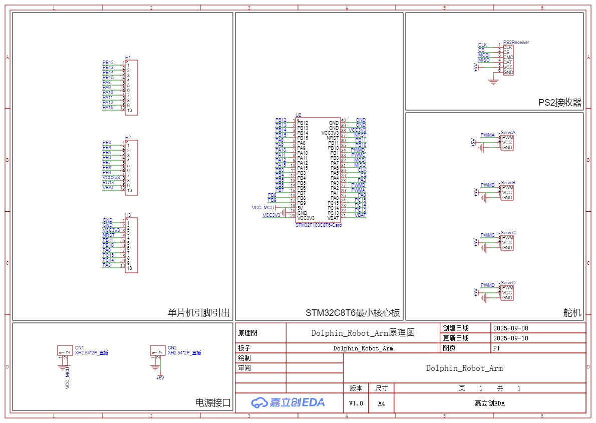Click the Dolphin_Robot_Arm原理图 title field

[x=363, y=333]
